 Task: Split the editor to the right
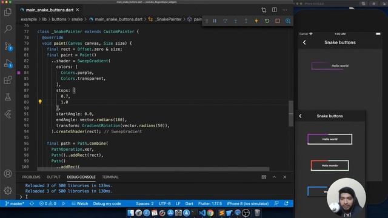tap(275, 10)
